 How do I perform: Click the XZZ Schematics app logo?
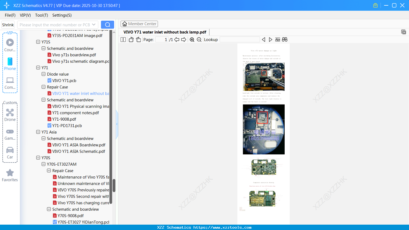point(7,5)
